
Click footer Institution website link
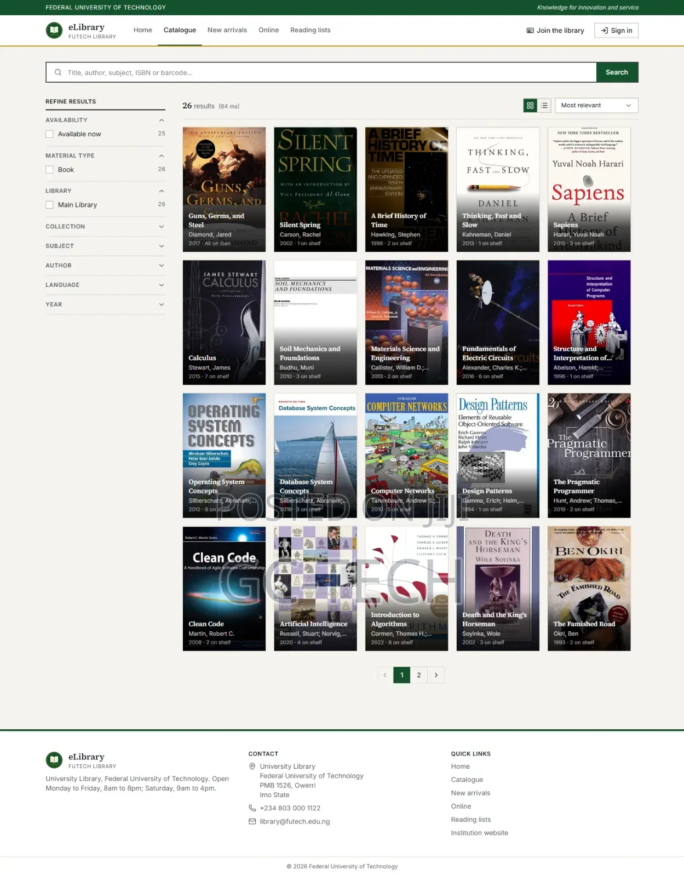[480, 833]
